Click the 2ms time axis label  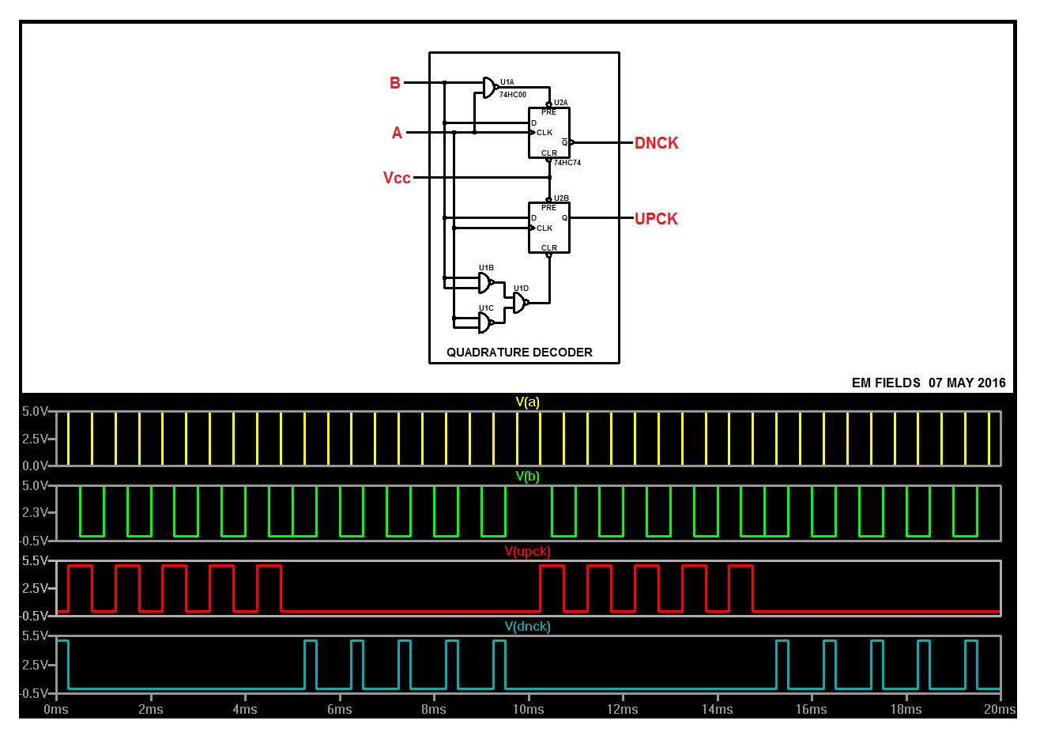(x=151, y=710)
